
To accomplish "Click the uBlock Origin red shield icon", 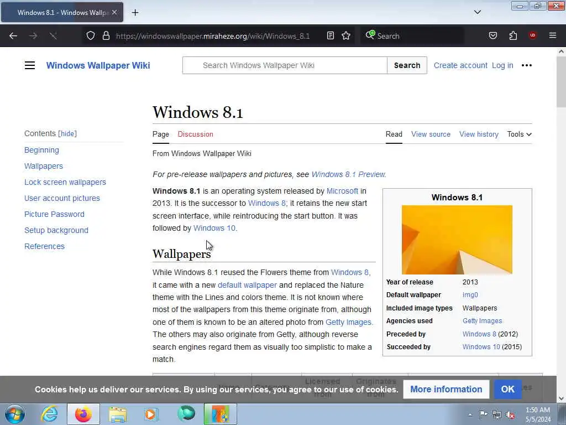I will tap(532, 35).
